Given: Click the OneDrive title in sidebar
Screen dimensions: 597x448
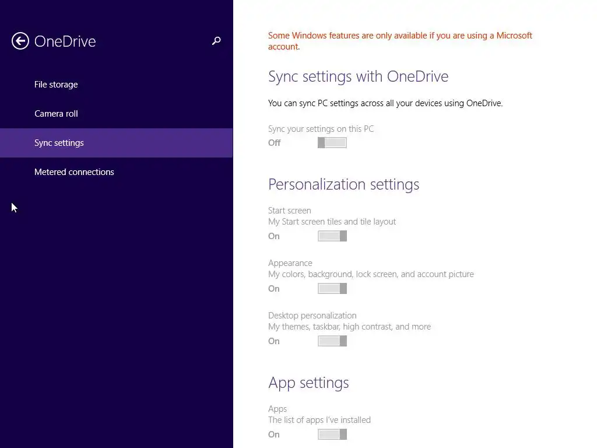Looking at the screenshot, I should (65, 41).
